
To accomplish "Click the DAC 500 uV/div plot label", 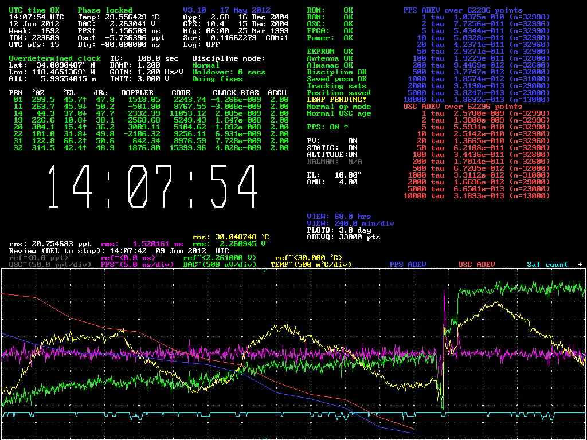I will pyautogui.click(x=220, y=265).
